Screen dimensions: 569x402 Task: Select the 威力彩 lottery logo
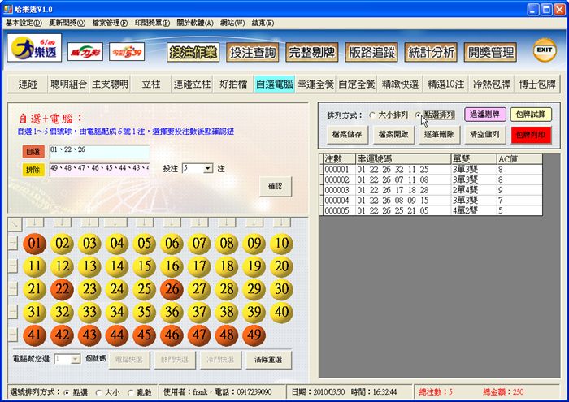pyautogui.click(x=85, y=52)
